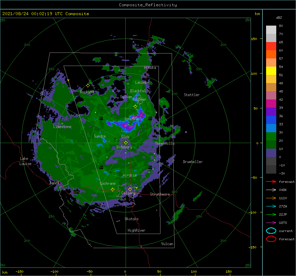Click the Cochrane town label

coord(108,183)
